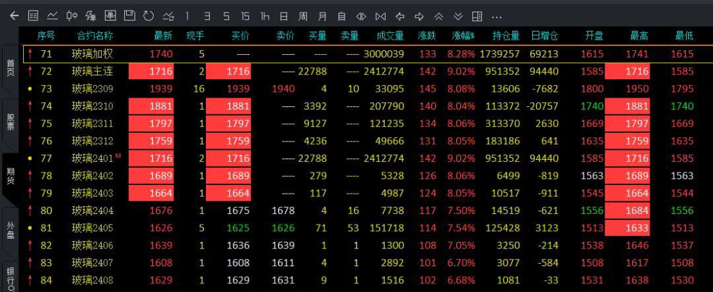This screenshot has height=292, width=713.
Task: Open the three-dot more options menu
Action: 496,15
